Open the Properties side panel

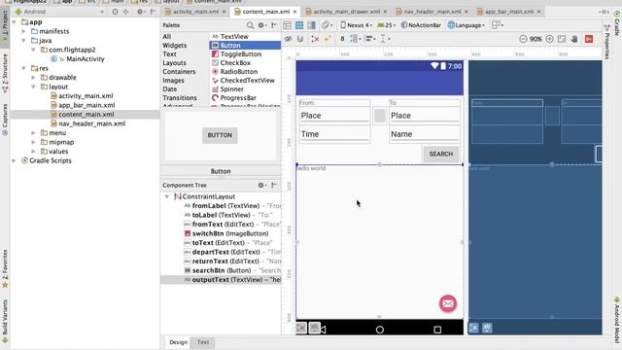[606, 43]
